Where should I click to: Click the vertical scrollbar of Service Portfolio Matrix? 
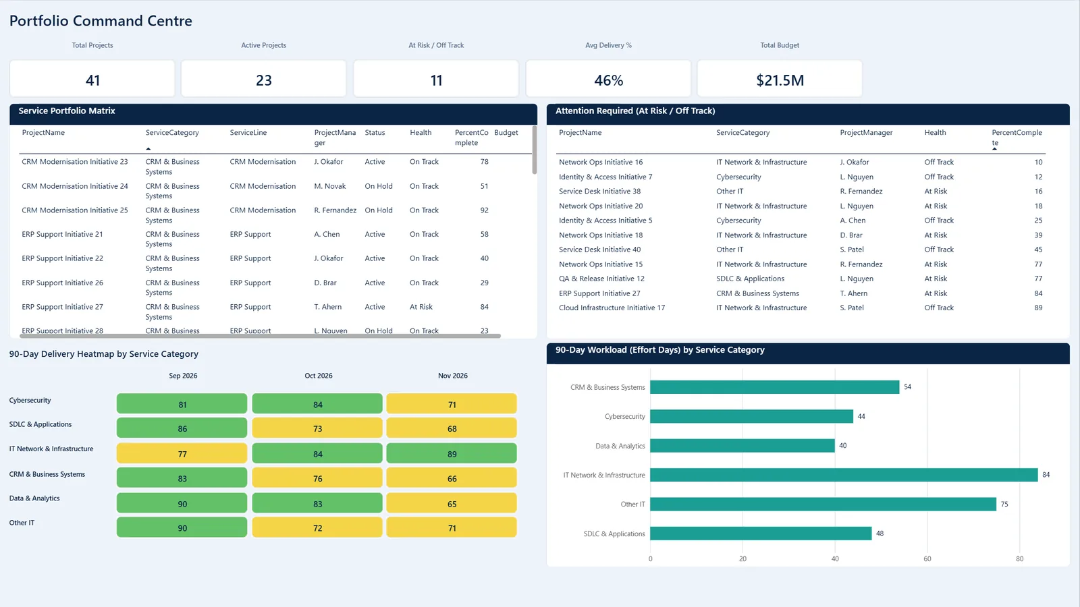(535, 150)
